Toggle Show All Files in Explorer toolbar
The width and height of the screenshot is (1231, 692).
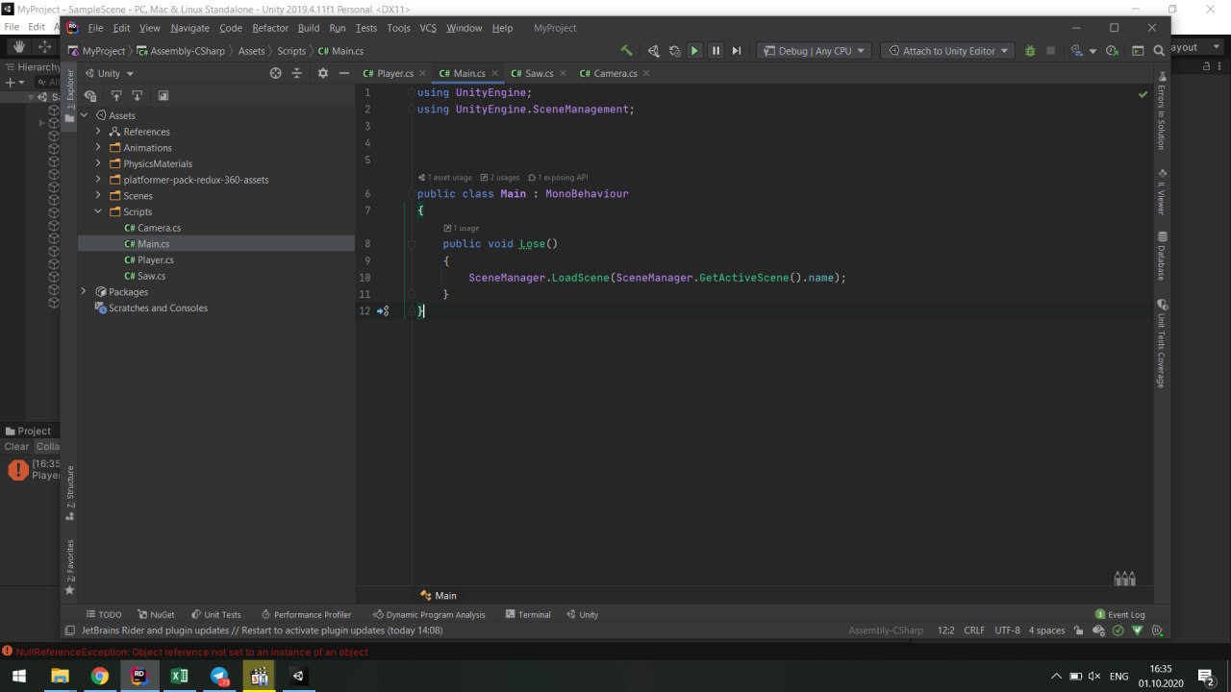point(90,96)
